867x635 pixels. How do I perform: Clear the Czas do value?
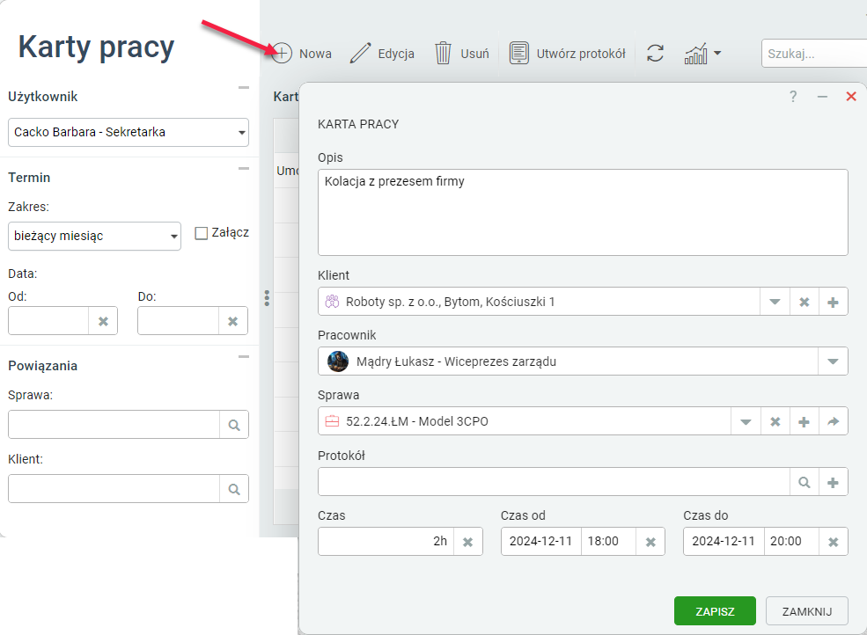click(834, 542)
